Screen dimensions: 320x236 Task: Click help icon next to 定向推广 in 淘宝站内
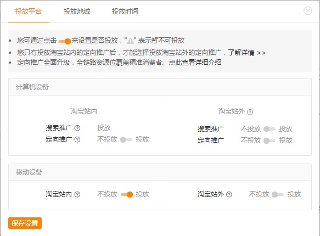[x=77, y=140]
